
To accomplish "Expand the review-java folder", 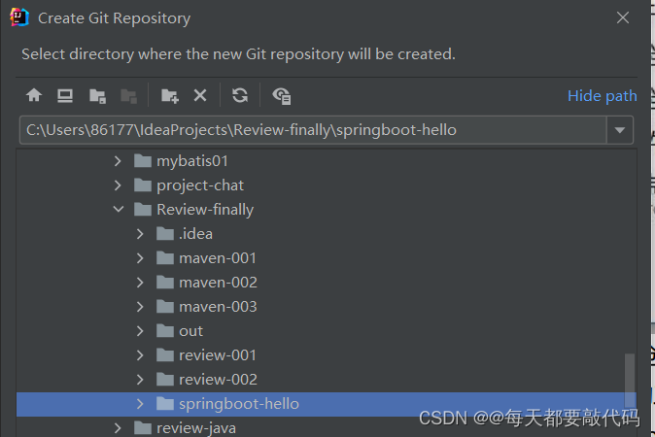I will pos(118,428).
